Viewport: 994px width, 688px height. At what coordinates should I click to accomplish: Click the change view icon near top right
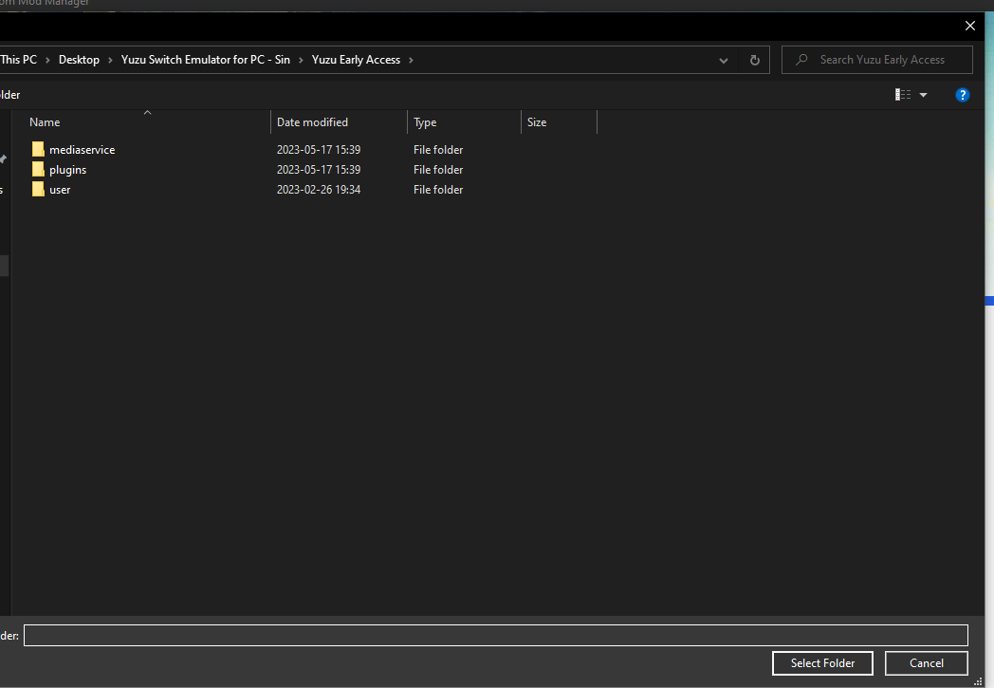[902, 94]
